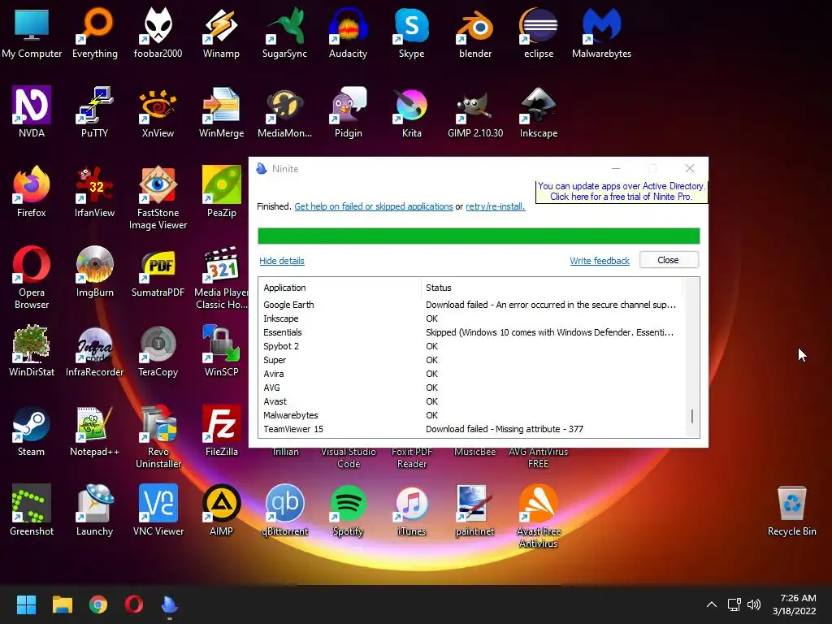Viewport: 832px width, 624px height.
Task: Open the Write feedback link
Action: coord(600,261)
